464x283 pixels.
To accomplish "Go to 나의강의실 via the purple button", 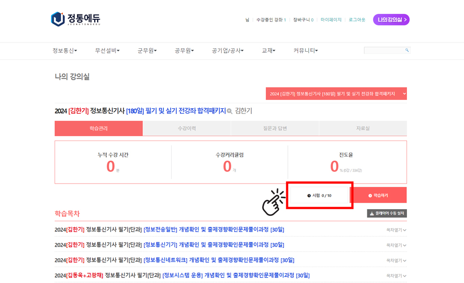I will tap(391, 19).
